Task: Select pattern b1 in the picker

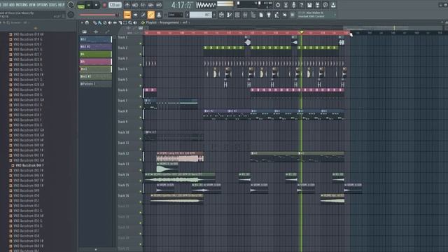Action: point(96,39)
